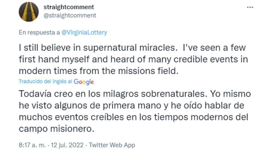Open the @VirginiaLottery mention link
Screen dimensions: 272x153
click(x=84, y=32)
